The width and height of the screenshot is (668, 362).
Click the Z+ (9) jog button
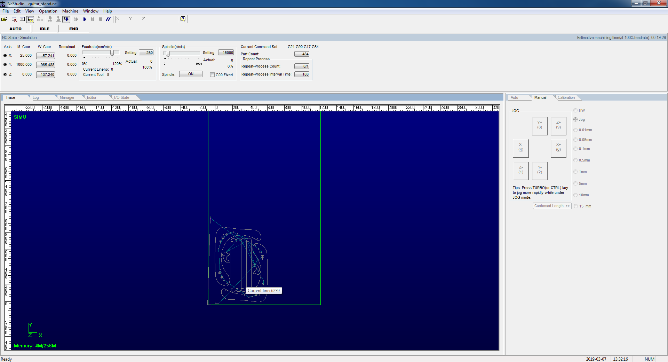[558, 126]
